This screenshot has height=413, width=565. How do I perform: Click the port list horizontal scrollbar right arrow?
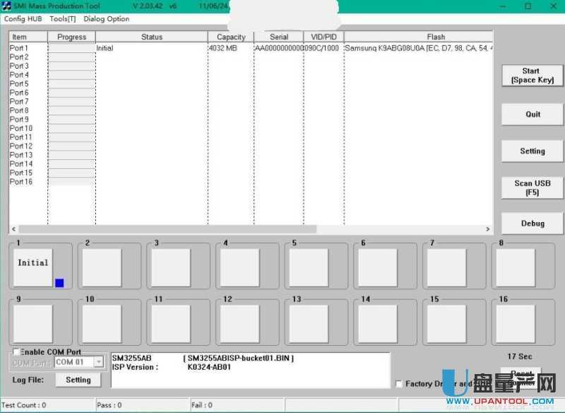(487, 230)
